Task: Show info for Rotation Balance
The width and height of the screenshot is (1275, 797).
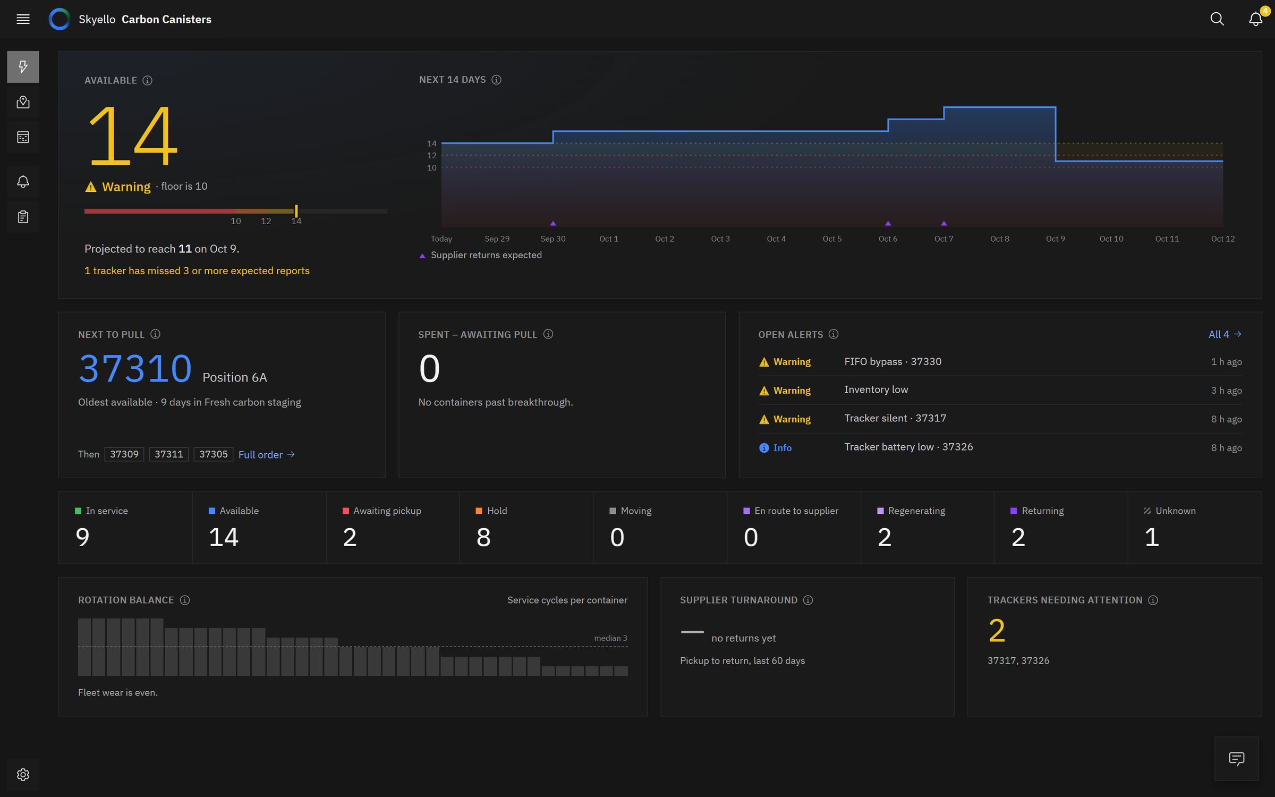Action: [185, 600]
